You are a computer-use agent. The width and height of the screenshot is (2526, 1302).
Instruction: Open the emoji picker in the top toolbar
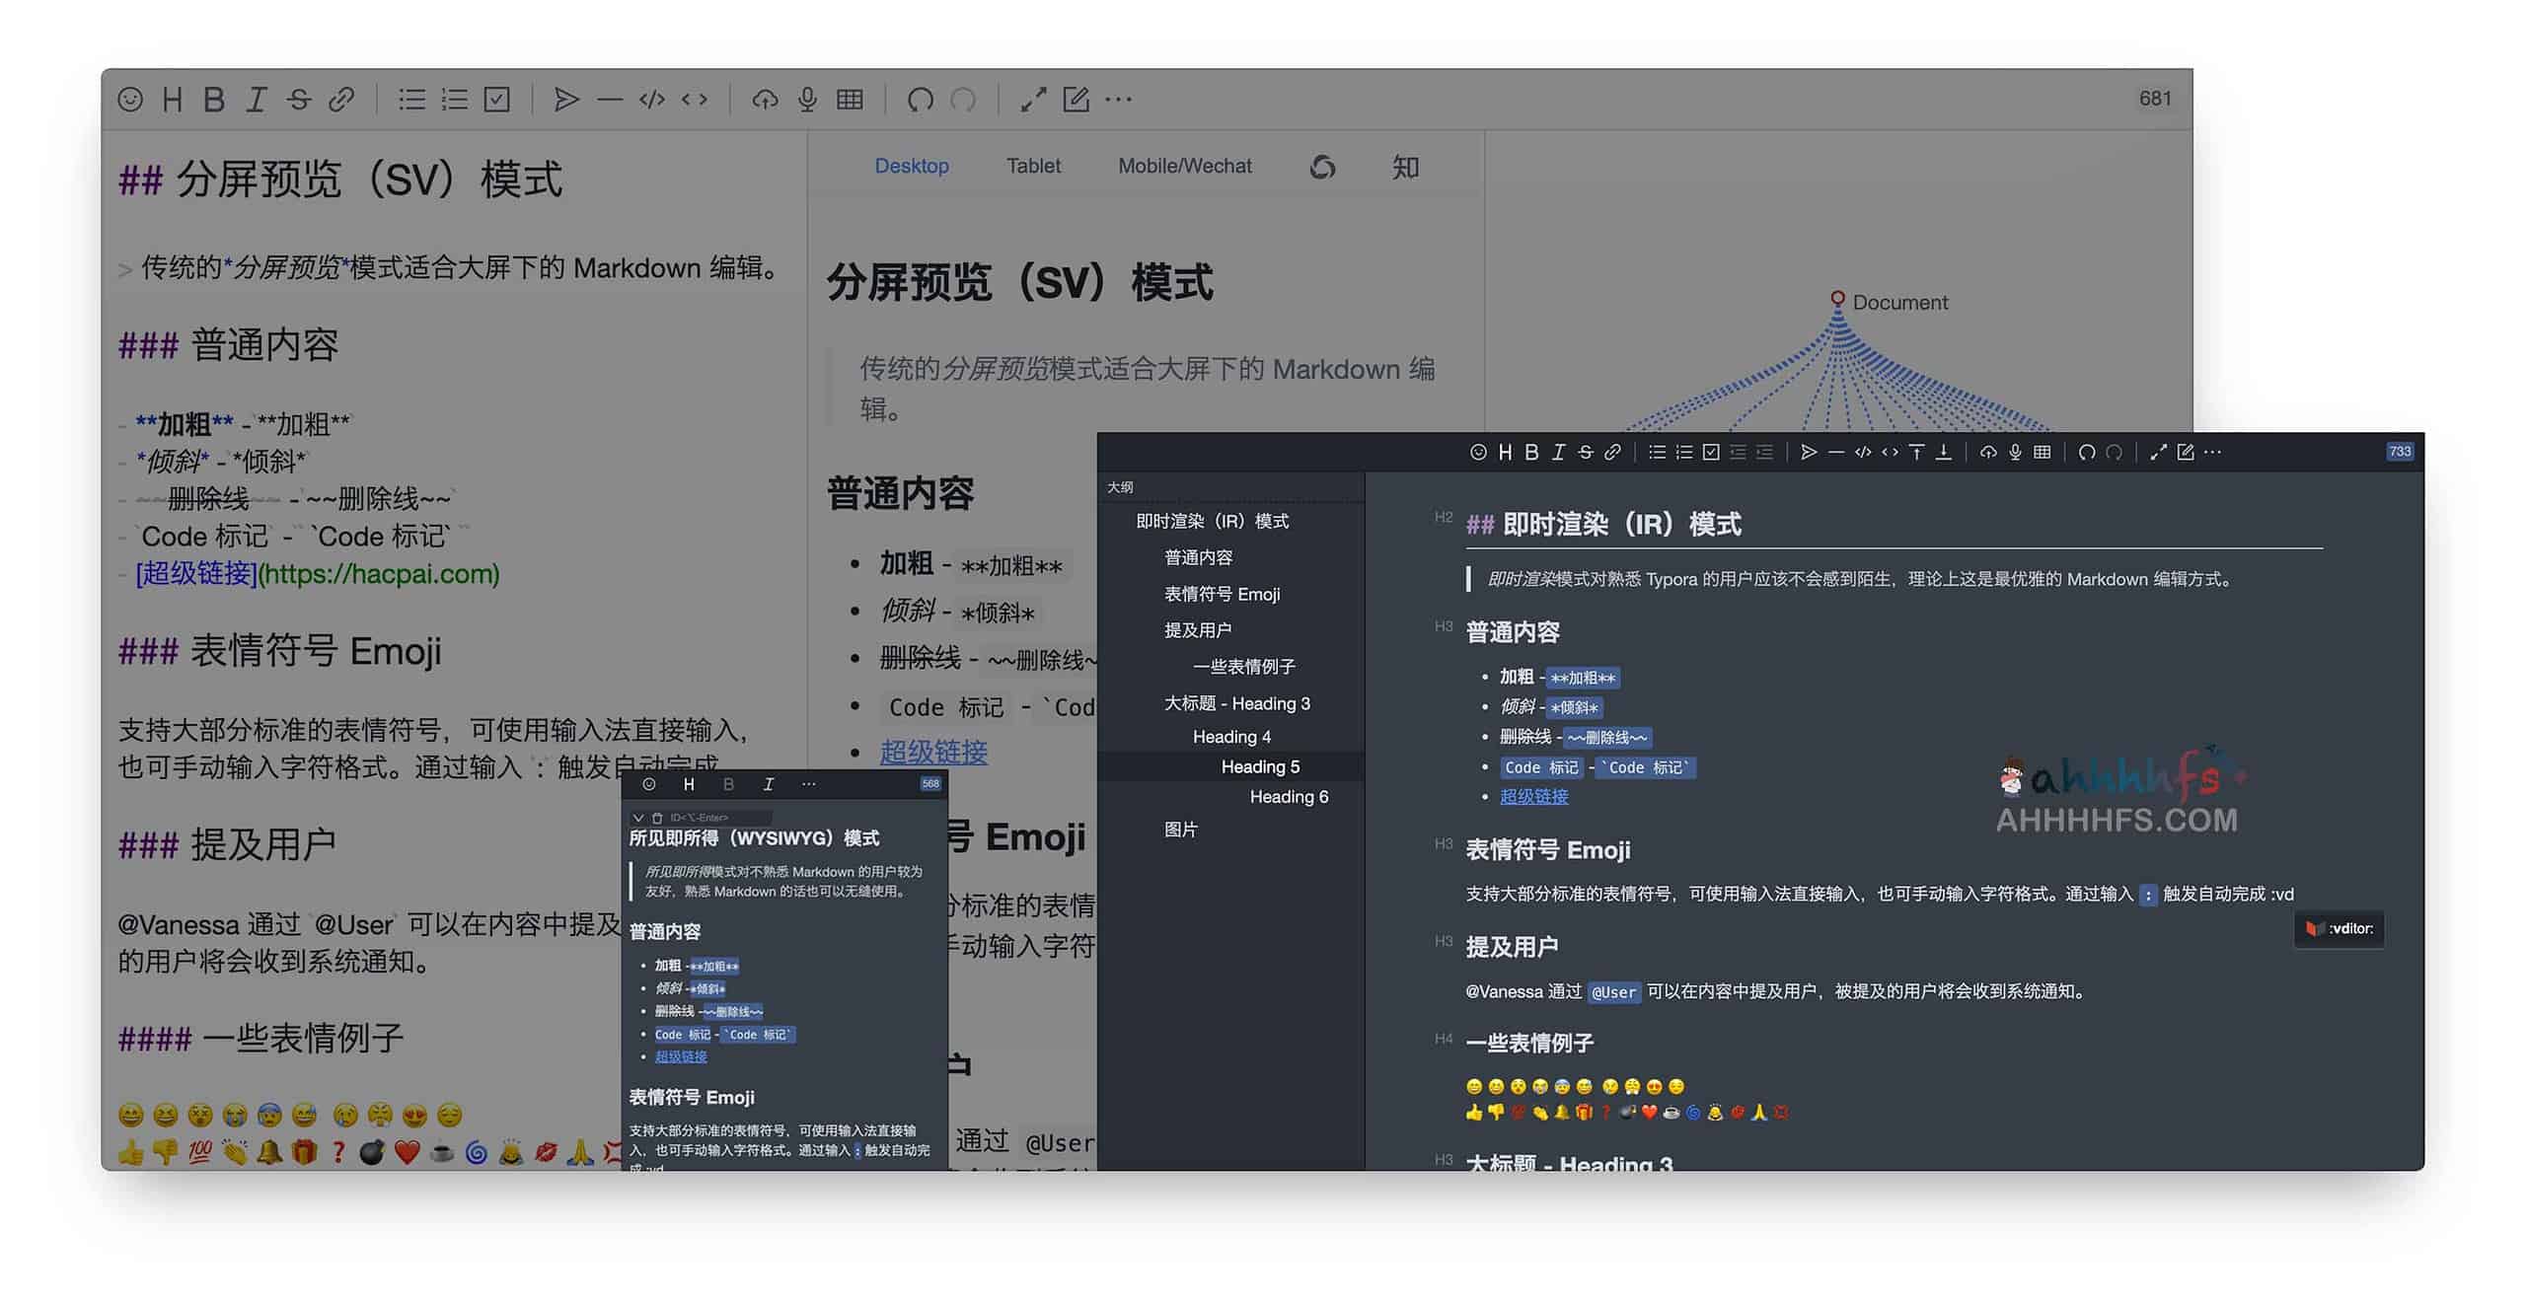point(131,99)
